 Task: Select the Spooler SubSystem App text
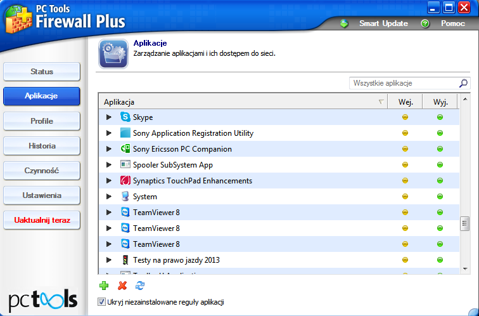point(172,165)
